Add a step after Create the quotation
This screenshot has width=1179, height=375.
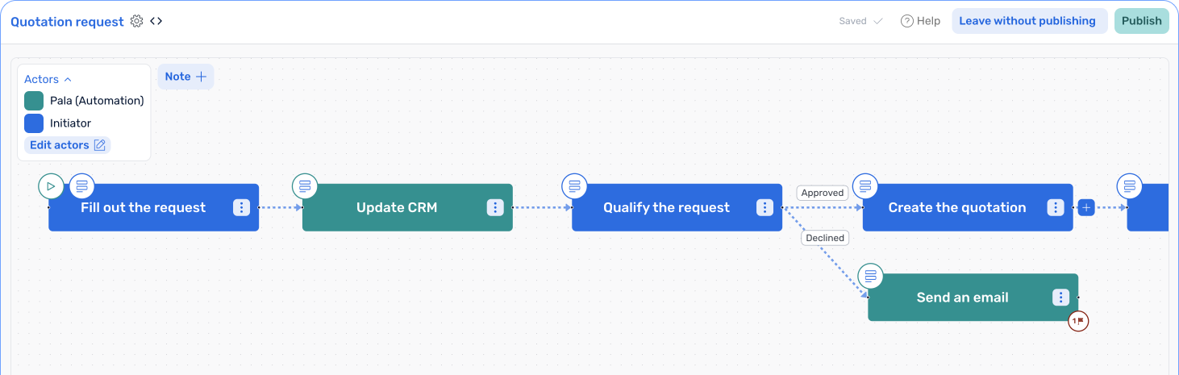[1086, 208]
